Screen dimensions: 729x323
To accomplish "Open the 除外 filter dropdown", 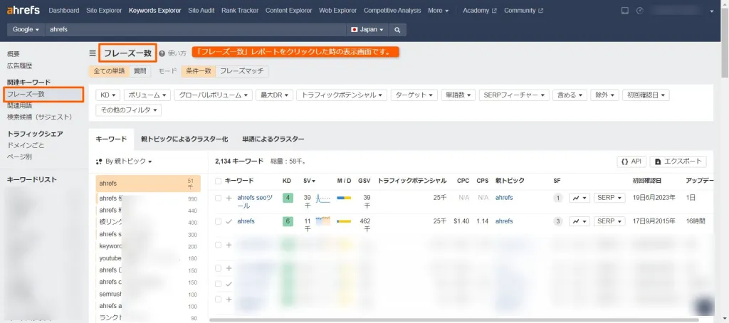I will click(605, 95).
